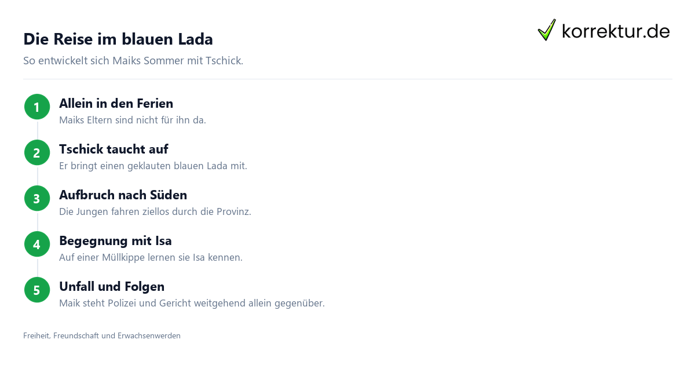Select the green step 4 badge
695x365 pixels.
37,244
